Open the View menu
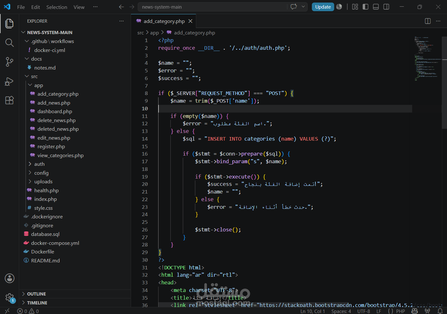Screen dimensions: 447x314 (x=79, y=7)
